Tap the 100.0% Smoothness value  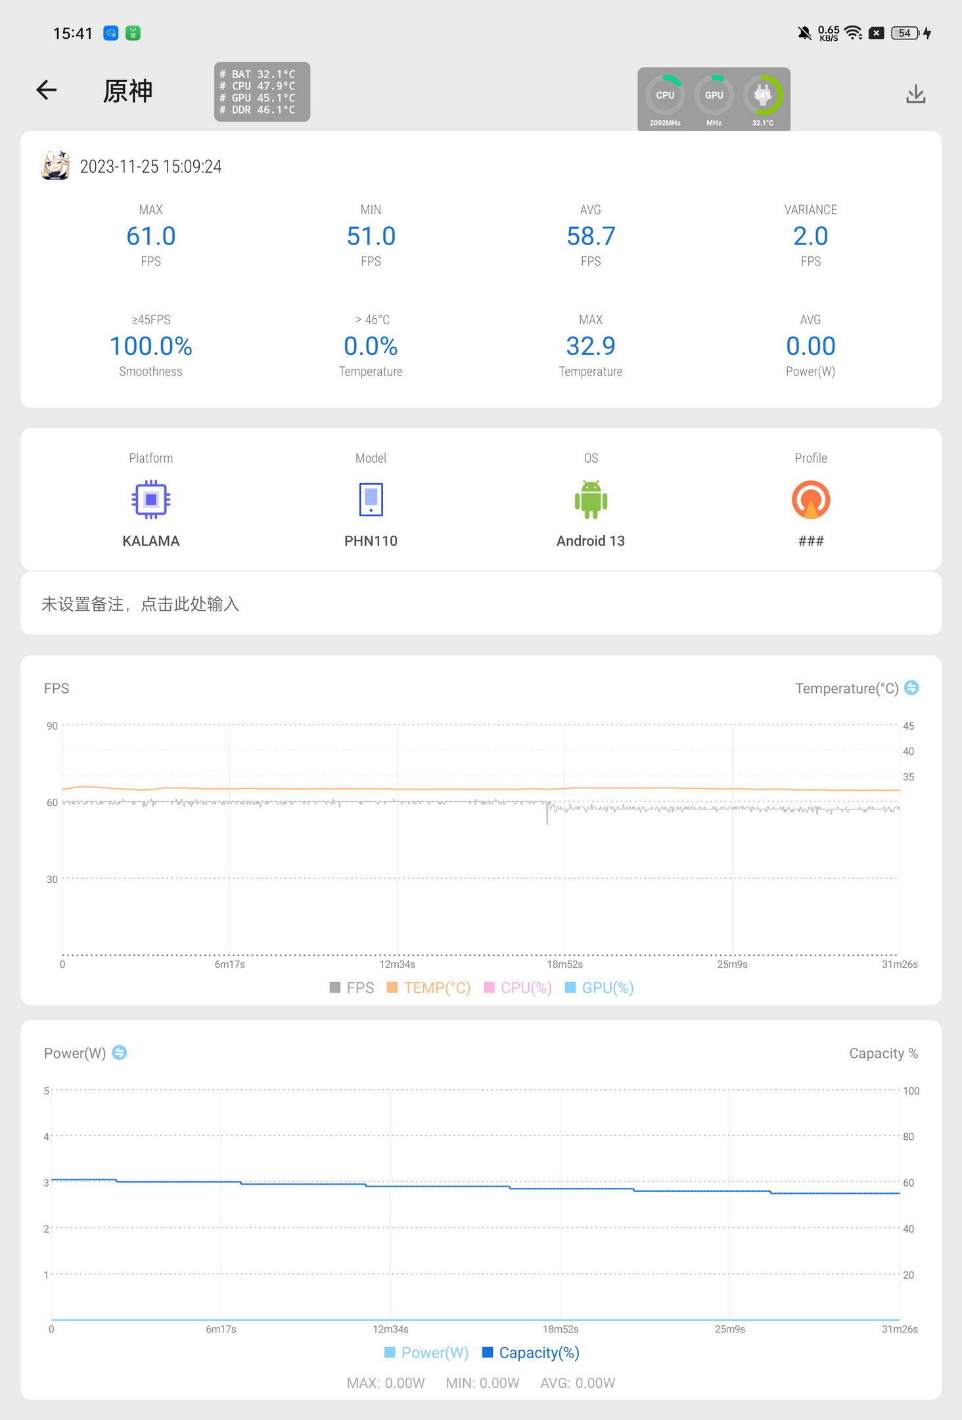click(x=151, y=346)
